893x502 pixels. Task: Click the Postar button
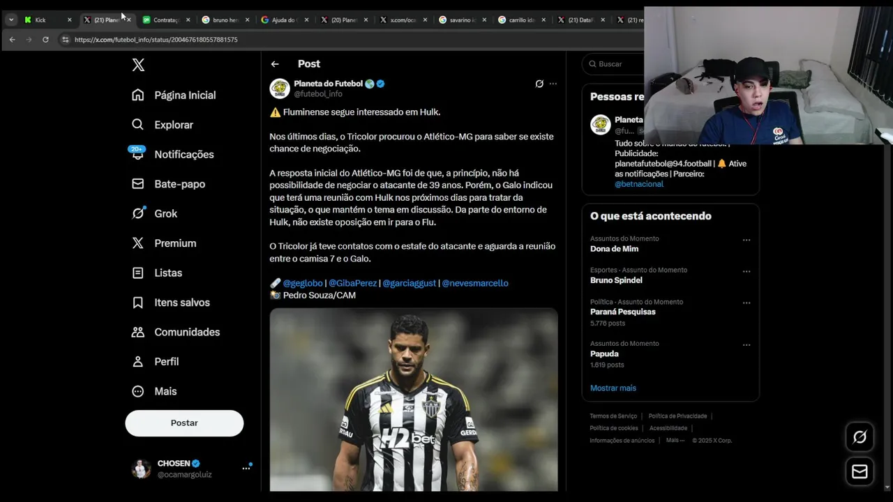[x=184, y=423]
